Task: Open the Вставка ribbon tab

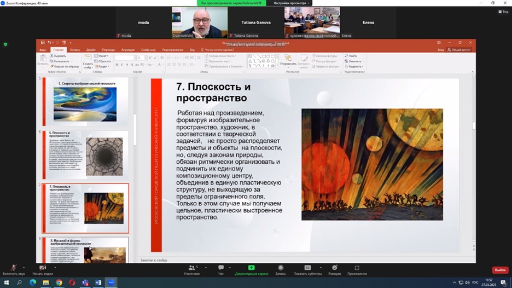Action: point(75,50)
